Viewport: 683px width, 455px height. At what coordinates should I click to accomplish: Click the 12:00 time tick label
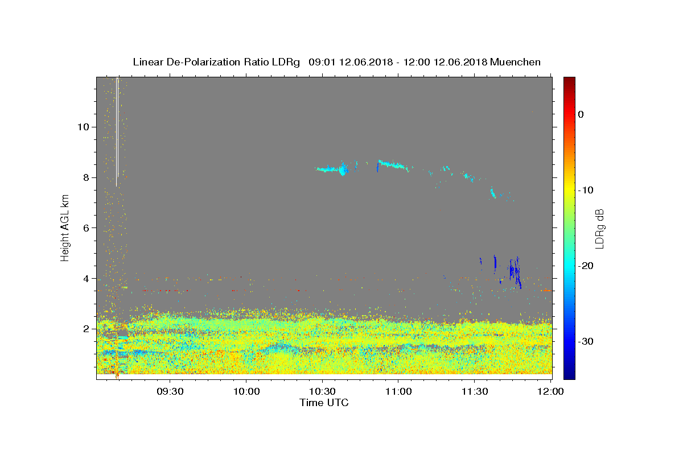550,391
